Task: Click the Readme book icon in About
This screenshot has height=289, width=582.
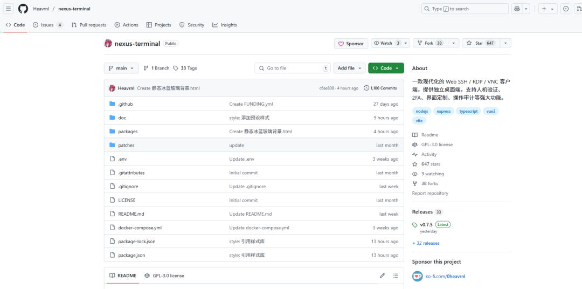Action: (415, 135)
